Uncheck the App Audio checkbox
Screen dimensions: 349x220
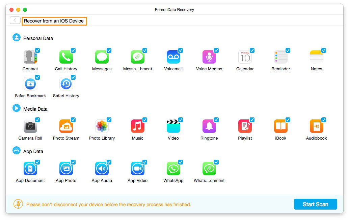click(109, 162)
